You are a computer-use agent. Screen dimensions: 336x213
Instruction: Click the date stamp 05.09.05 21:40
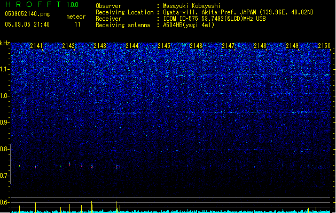click(x=27, y=24)
